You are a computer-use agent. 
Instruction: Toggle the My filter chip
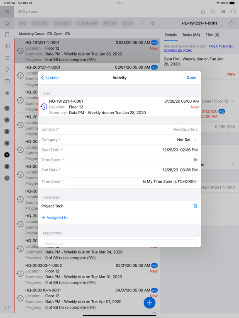click(23, 23)
